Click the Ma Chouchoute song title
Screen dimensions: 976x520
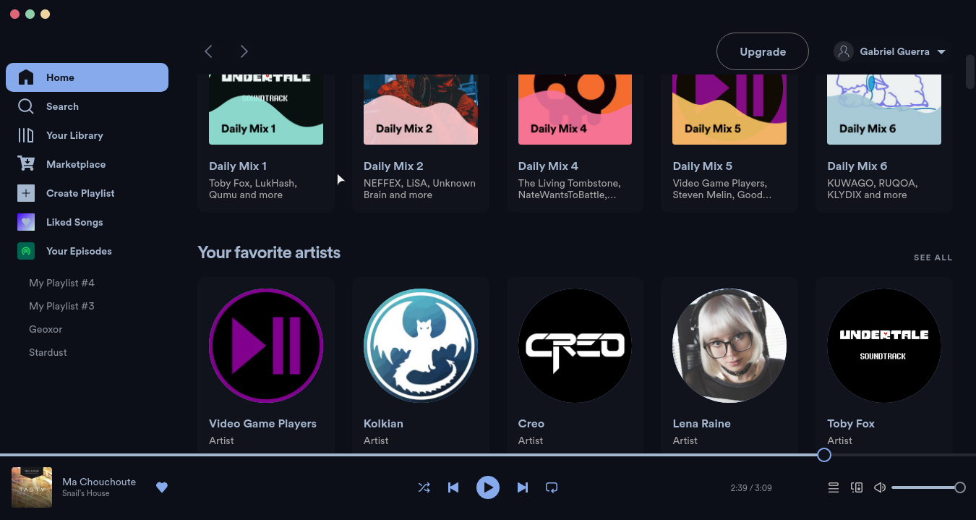point(99,482)
